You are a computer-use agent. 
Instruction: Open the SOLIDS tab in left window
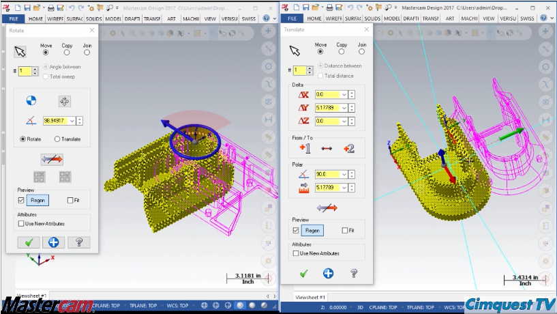pos(93,19)
